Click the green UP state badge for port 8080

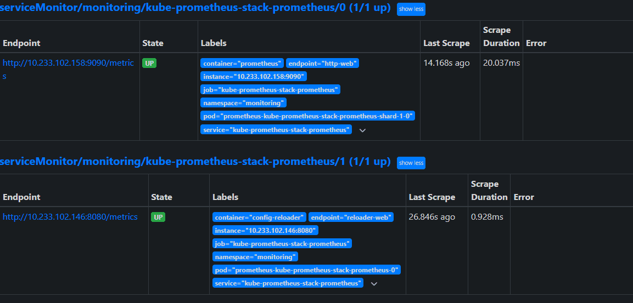tap(158, 217)
